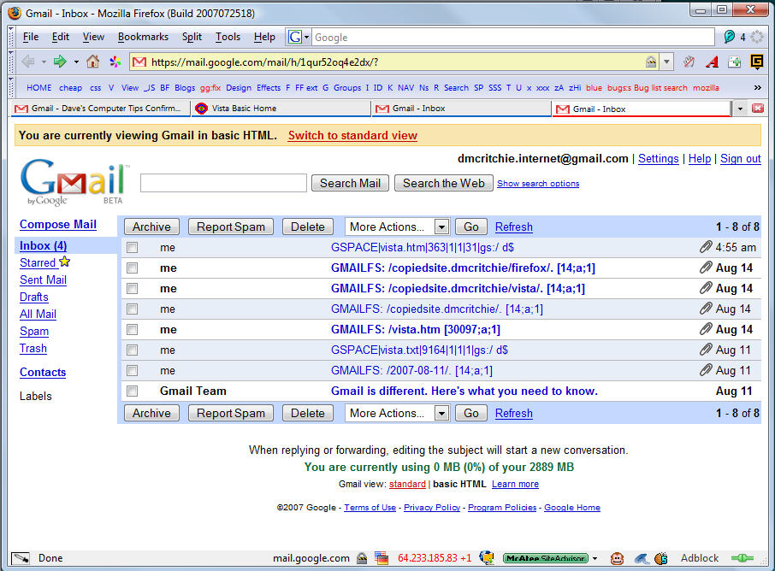Click the Home icon in navigation toolbar
This screenshot has width=775, height=571.
92,62
